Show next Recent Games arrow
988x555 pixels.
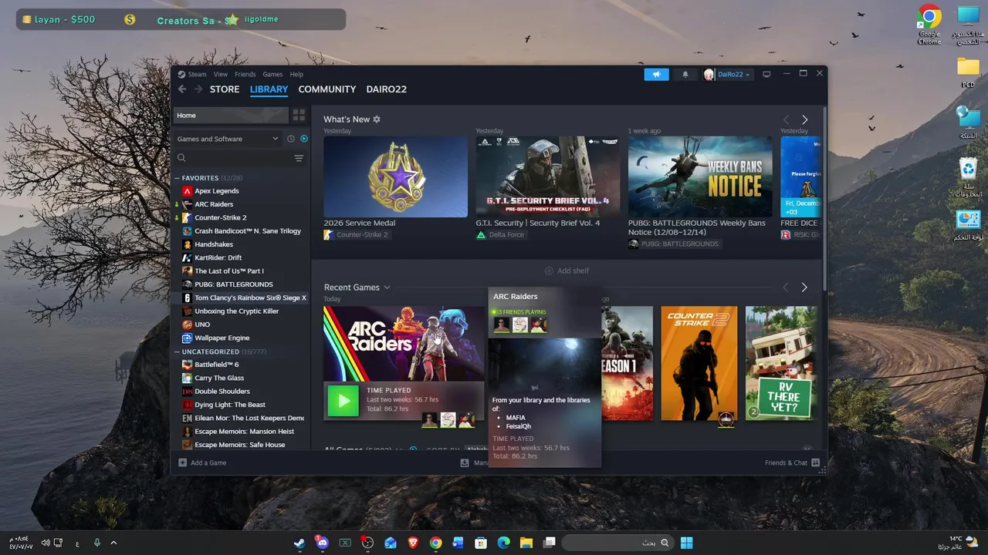coord(804,288)
